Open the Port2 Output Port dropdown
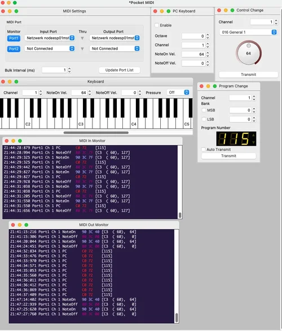This screenshot has width=282, height=331. 114,48
